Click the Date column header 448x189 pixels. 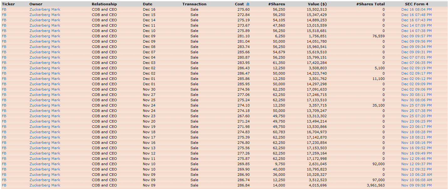[x=148, y=4]
